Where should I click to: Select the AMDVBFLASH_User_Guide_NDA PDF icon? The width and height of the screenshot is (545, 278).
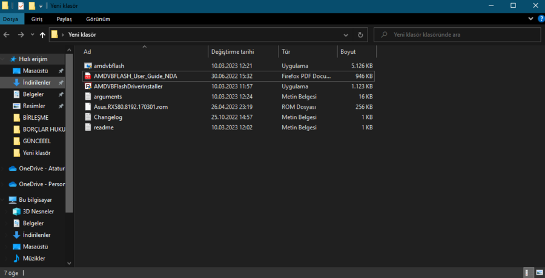pos(88,76)
